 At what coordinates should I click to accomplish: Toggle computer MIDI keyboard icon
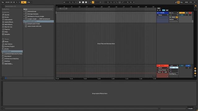pos(179,2)
